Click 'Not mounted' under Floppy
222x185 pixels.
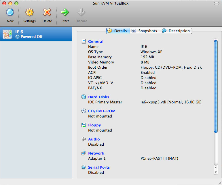pos(100,130)
